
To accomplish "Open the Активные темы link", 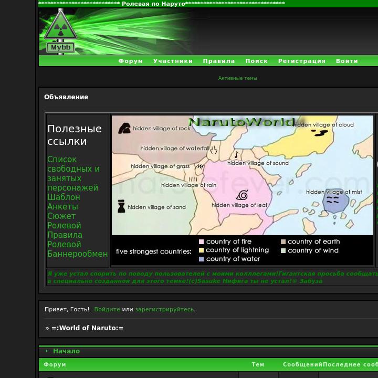I will click(x=237, y=78).
